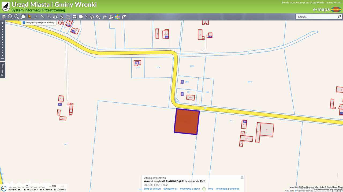Viewport: 343px width, 192px height.
Task: Click the toolbar magnifier search-object icon
Action: click(105, 17)
